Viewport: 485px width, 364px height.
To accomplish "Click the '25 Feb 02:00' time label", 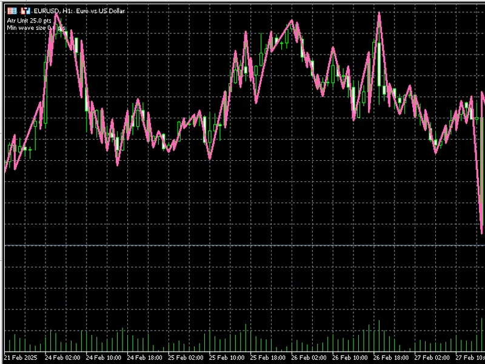I will (186, 357).
